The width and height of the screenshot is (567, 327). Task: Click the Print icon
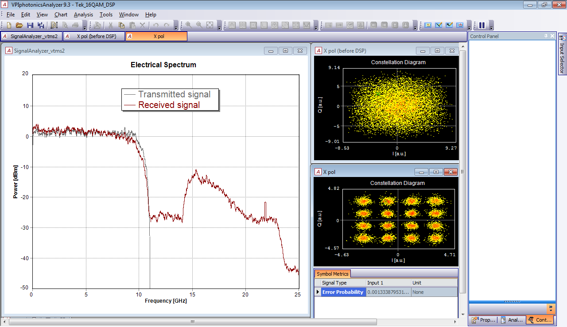tap(76, 25)
